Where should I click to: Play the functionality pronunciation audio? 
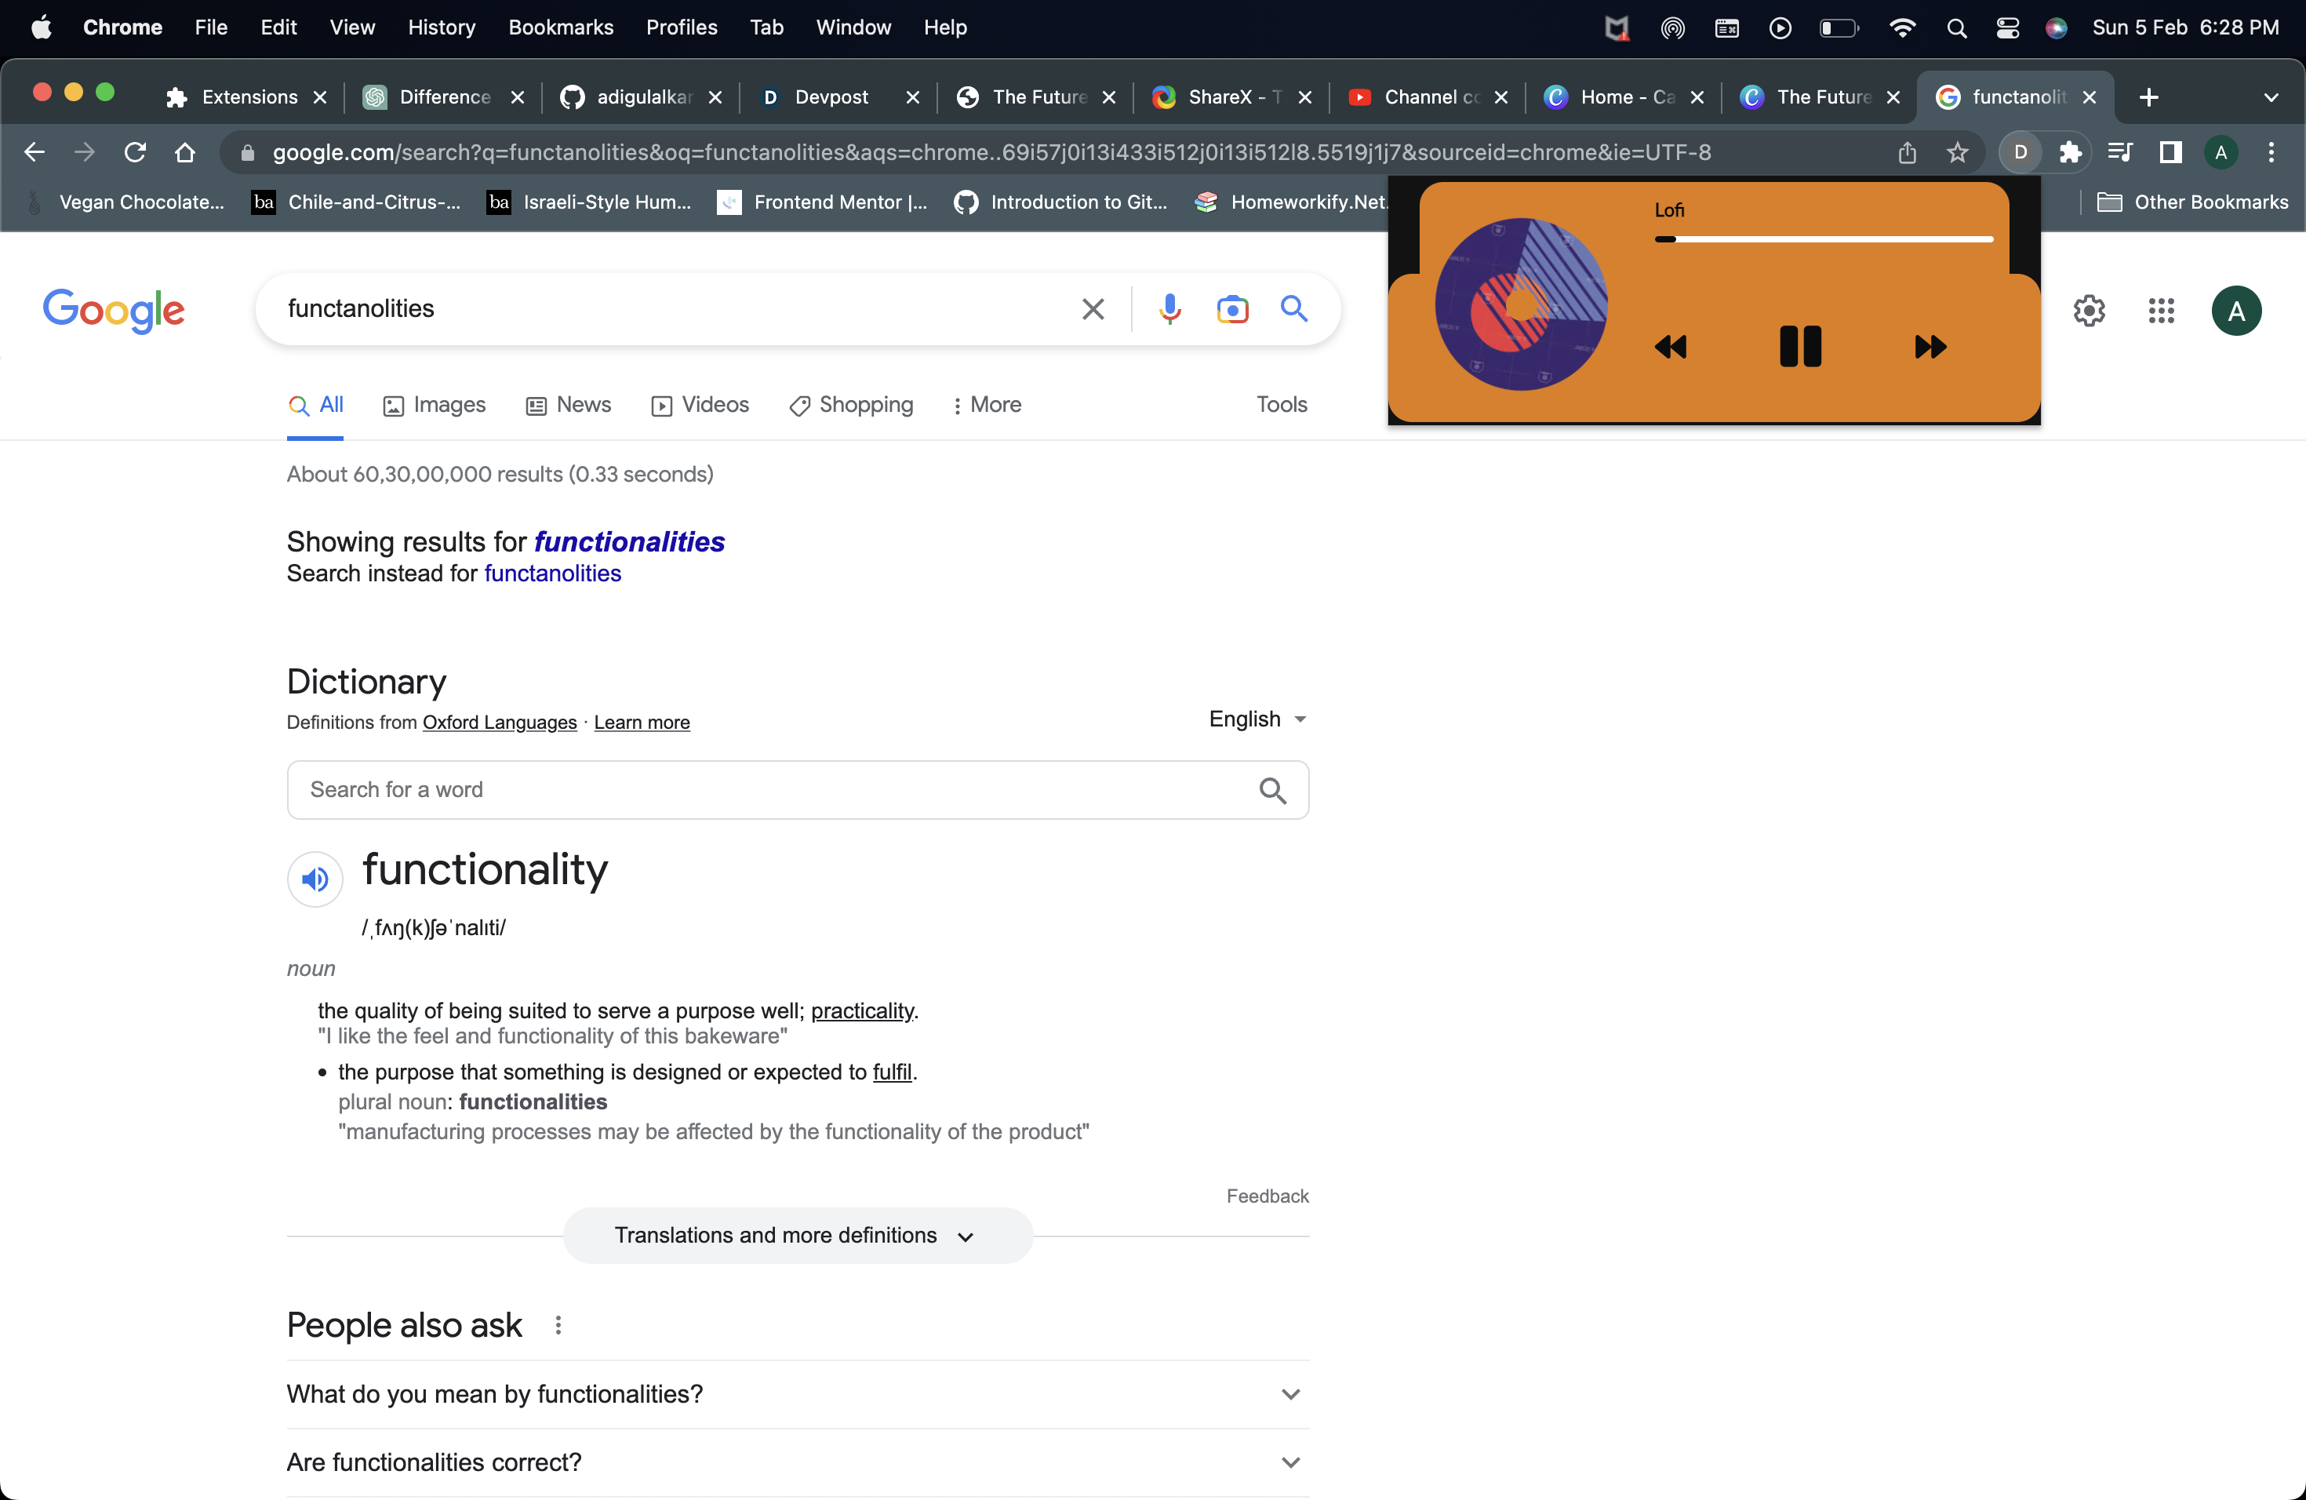pyautogui.click(x=315, y=879)
